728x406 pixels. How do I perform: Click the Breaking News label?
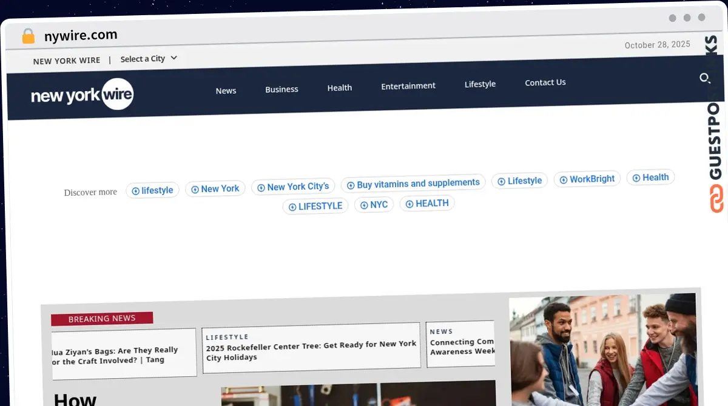102,319
